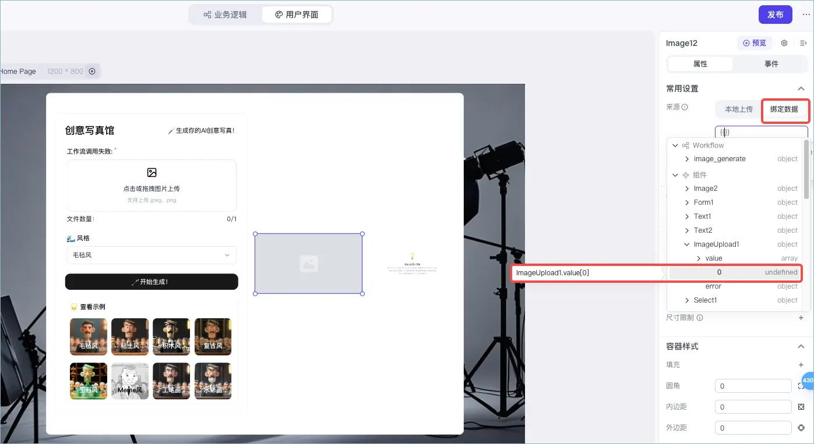Select 绑定数据 as the image source
This screenshot has width=814, height=444.
tap(784, 109)
